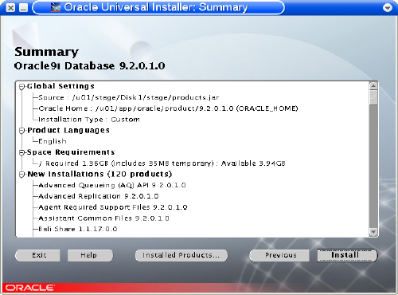Select the English language row
This screenshot has width=398, height=295.
53,141
